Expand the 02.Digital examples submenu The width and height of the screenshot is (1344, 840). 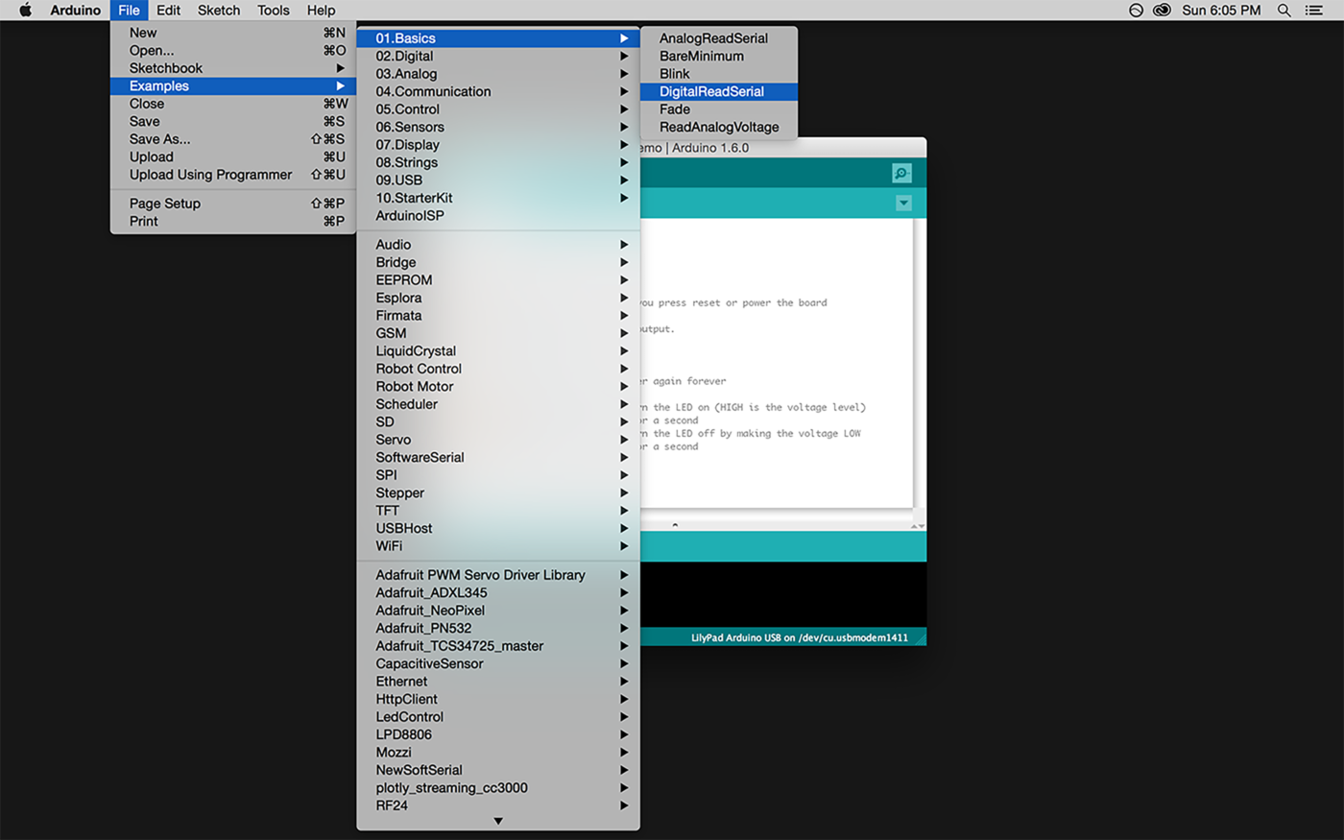[498, 56]
